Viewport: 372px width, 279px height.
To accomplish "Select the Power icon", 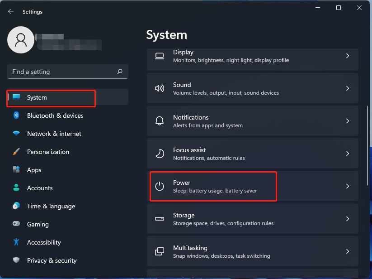I will (160, 186).
